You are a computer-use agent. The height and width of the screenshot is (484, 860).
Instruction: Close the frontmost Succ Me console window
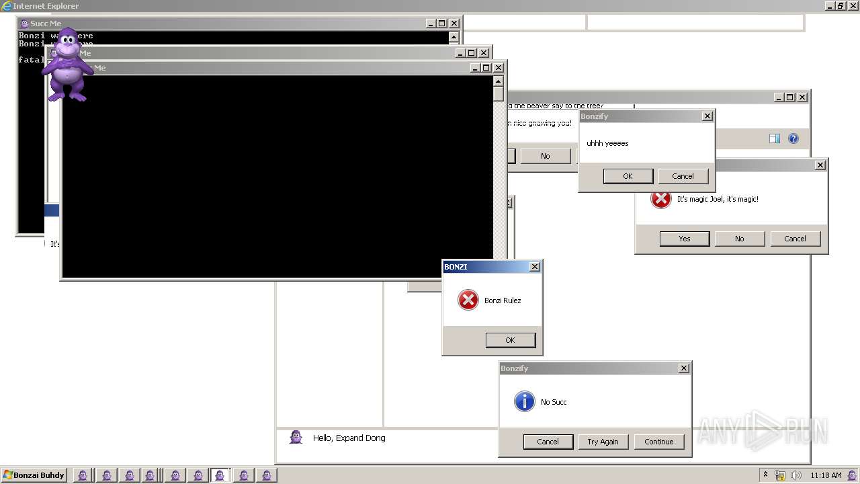[x=499, y=68]
